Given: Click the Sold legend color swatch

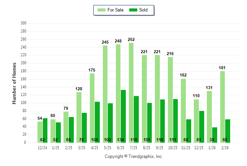Looking at the screenshot, I should 134,10.
